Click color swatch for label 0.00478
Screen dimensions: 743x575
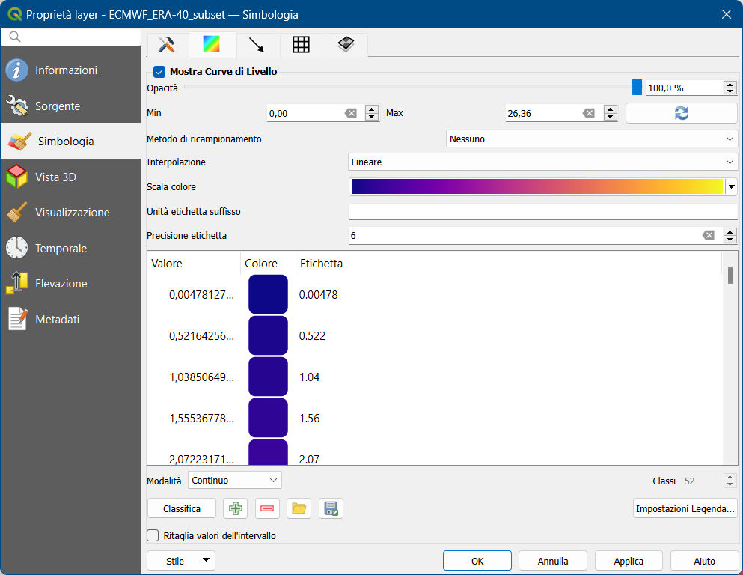[x=268, y=294]
